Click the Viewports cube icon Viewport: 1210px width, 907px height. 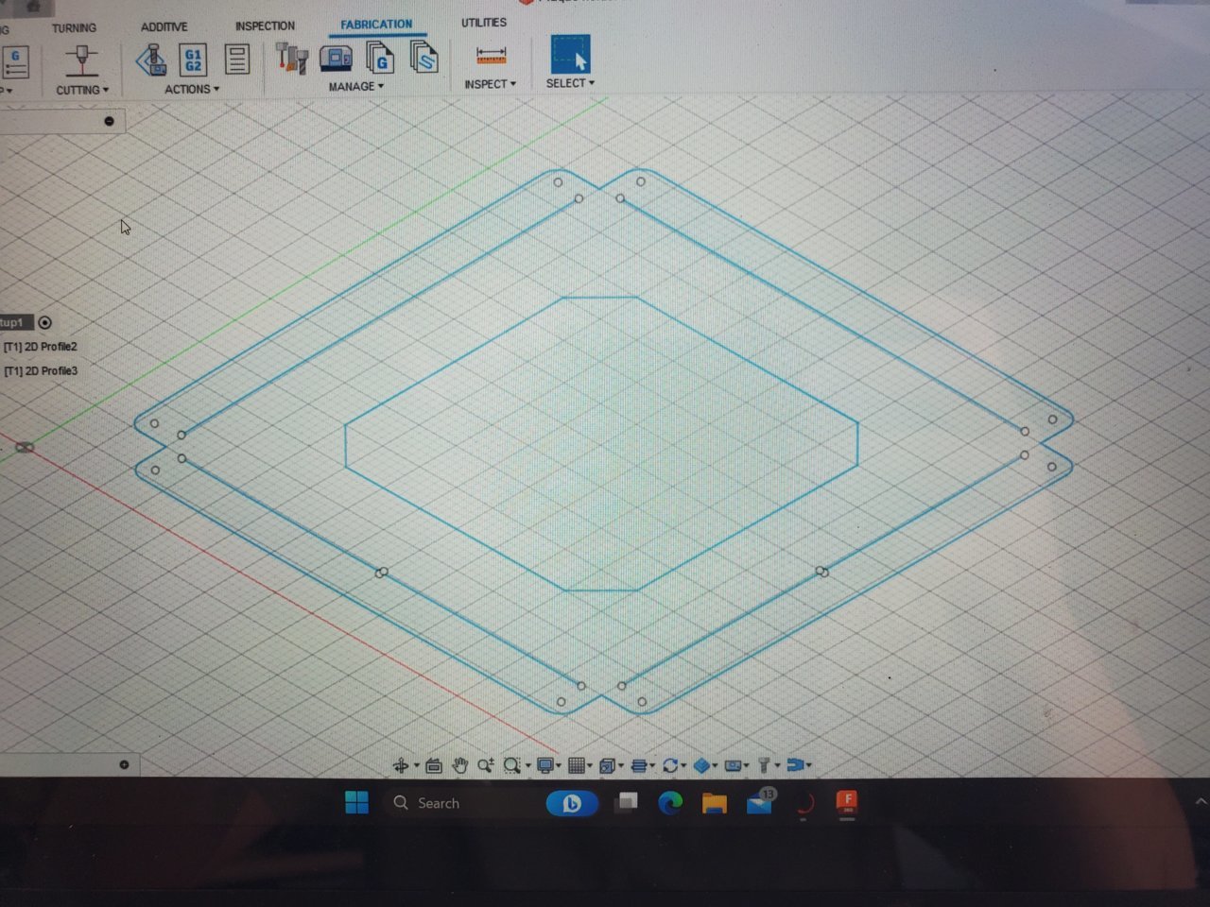[608, 765]
